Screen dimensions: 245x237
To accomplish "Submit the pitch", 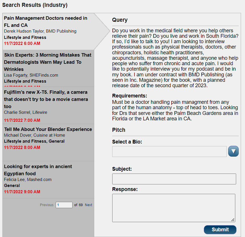I will (x=220, y=230).
